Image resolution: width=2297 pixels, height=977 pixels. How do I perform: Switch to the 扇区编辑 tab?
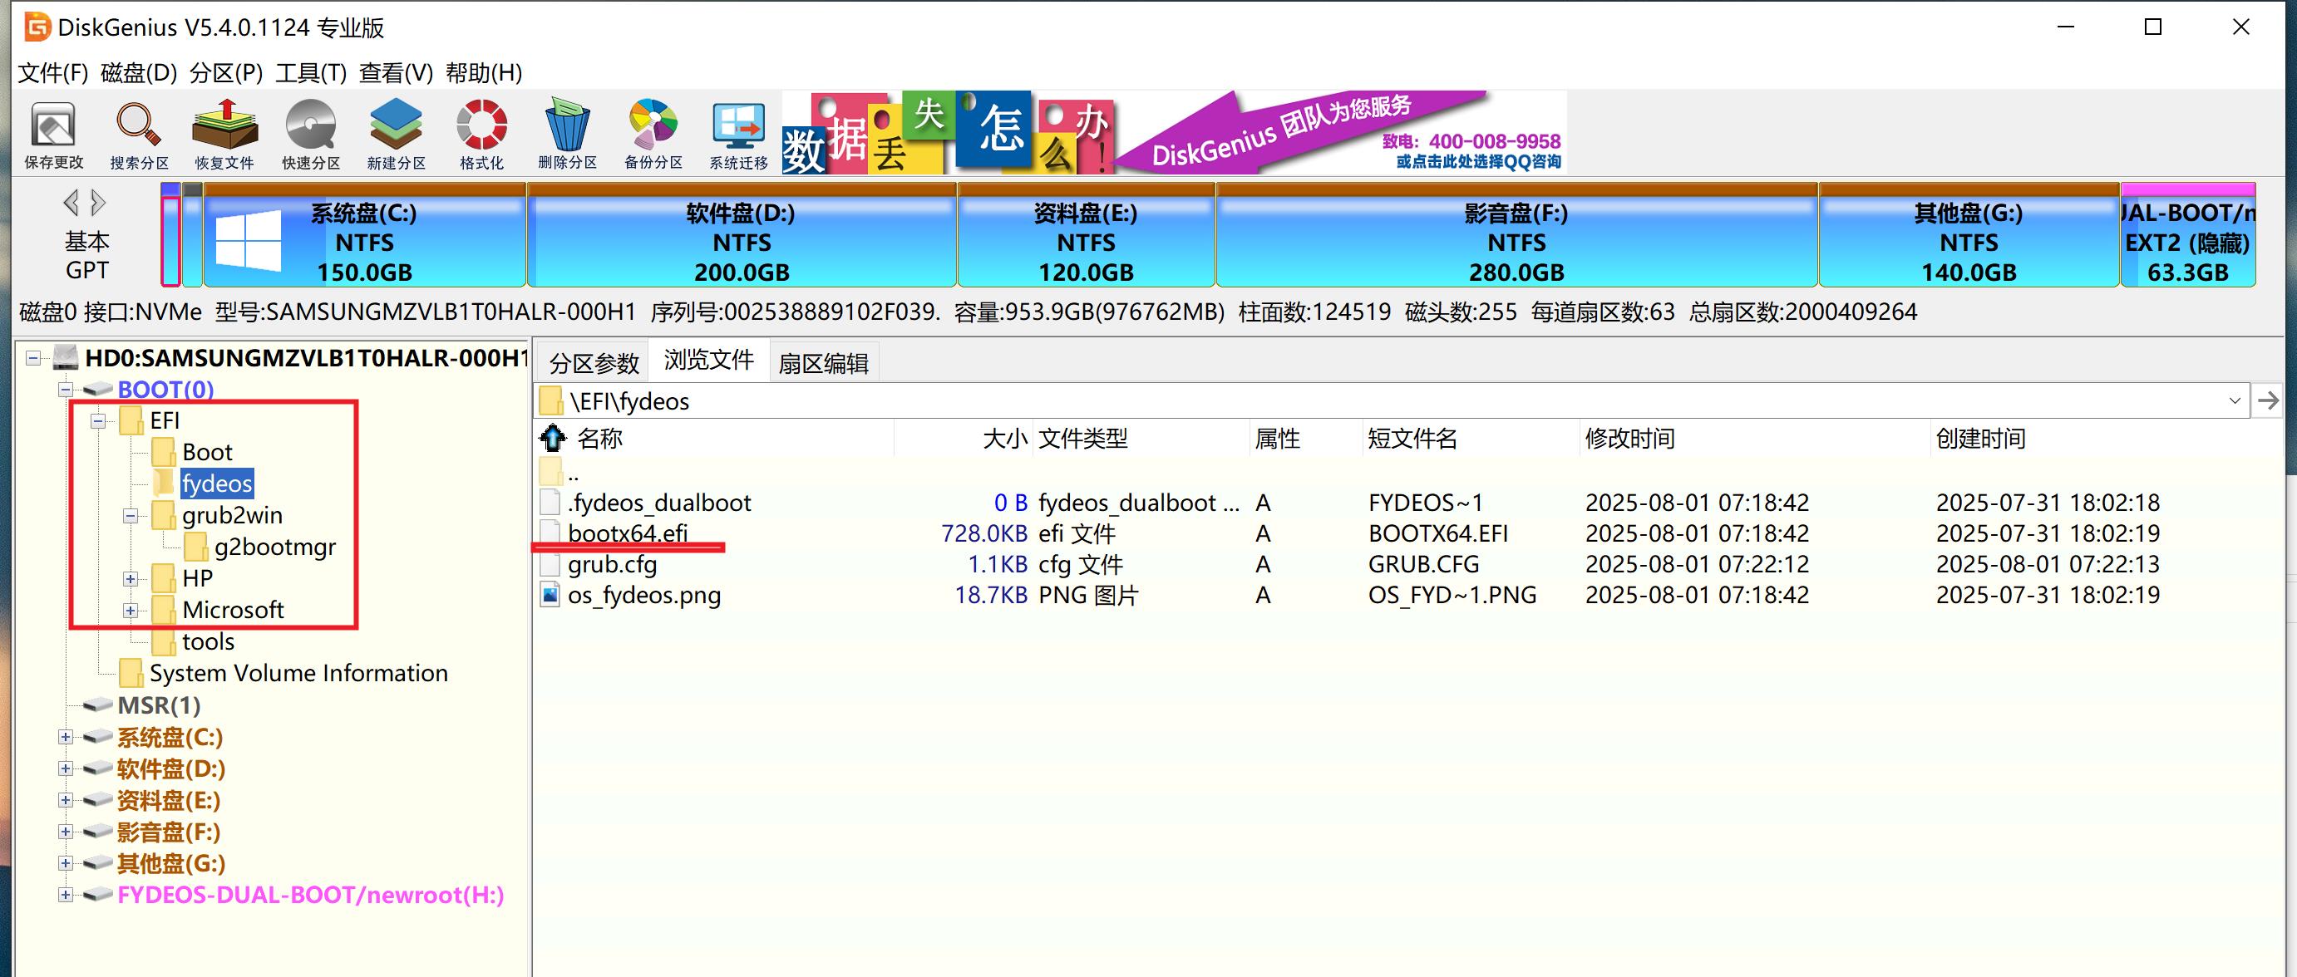[823, 363]
